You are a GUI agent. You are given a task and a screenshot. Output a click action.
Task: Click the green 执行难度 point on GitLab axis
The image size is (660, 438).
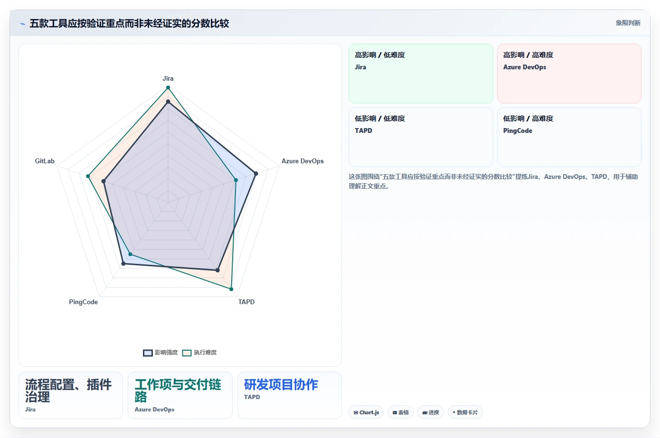click(x=88, y=176)
